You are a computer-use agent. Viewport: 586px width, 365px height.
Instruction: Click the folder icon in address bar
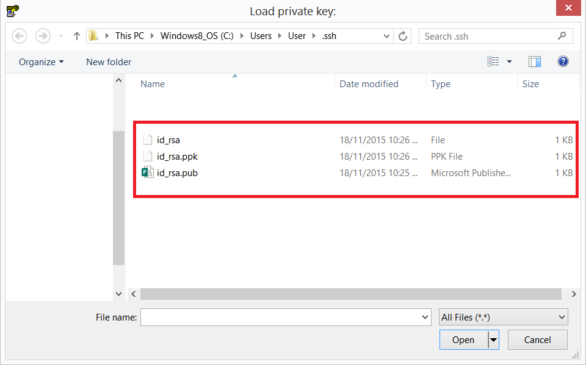click(93, 36)
